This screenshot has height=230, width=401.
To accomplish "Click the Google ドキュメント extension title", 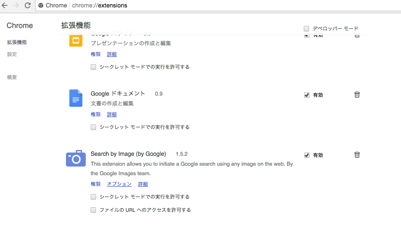I will click(117, 94).
